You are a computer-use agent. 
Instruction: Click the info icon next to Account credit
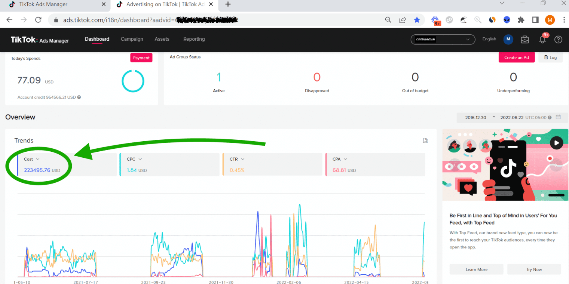pyautogui.click(x=79, y=97)
